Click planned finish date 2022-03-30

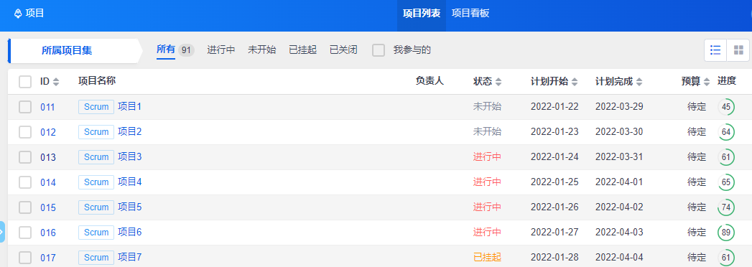pyautogui.click(x=619, y=132)
